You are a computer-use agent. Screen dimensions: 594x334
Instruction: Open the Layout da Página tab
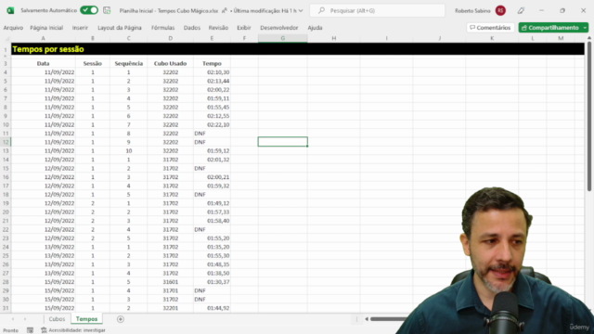tap(120, 28)
